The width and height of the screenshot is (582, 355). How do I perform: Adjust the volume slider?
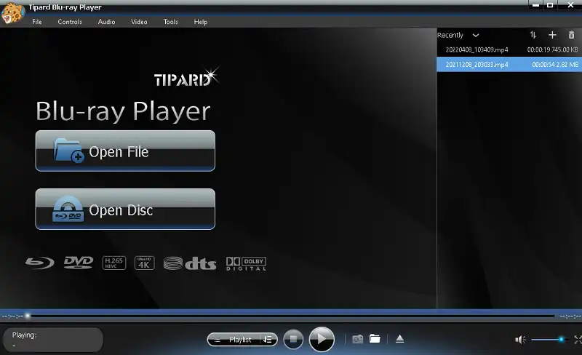click(x=548, y=340)
